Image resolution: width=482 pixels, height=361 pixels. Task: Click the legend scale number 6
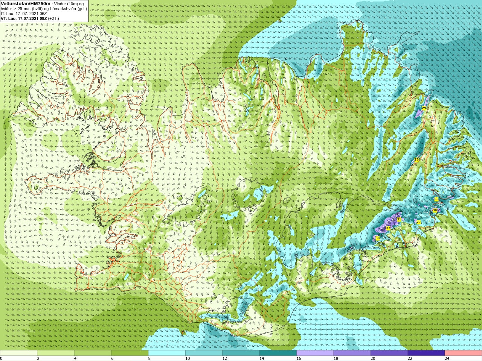(112, 359)
